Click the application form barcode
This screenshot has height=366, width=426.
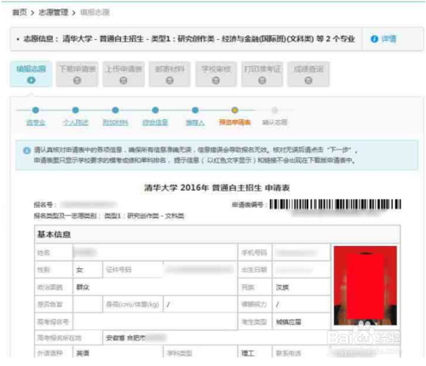coord(336,204)
